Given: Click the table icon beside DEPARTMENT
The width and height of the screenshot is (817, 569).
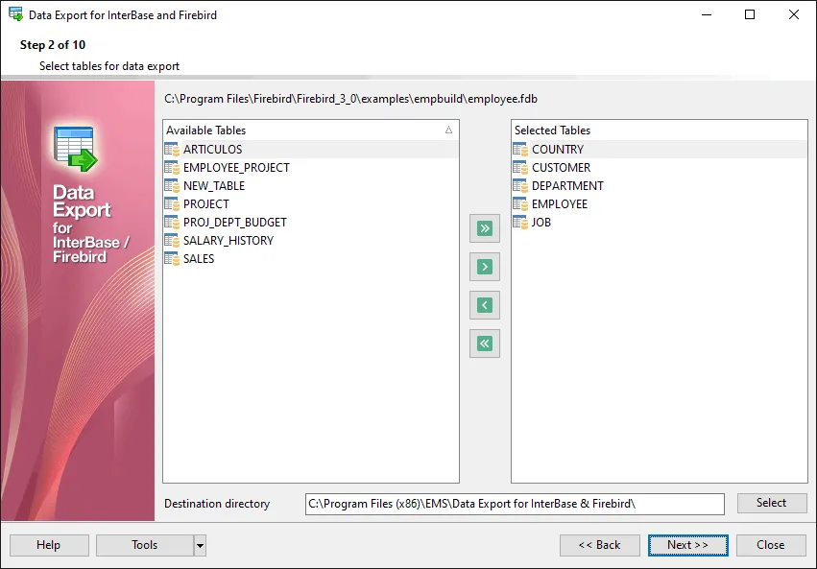Looking at the screenshot, I should point(520,186).
